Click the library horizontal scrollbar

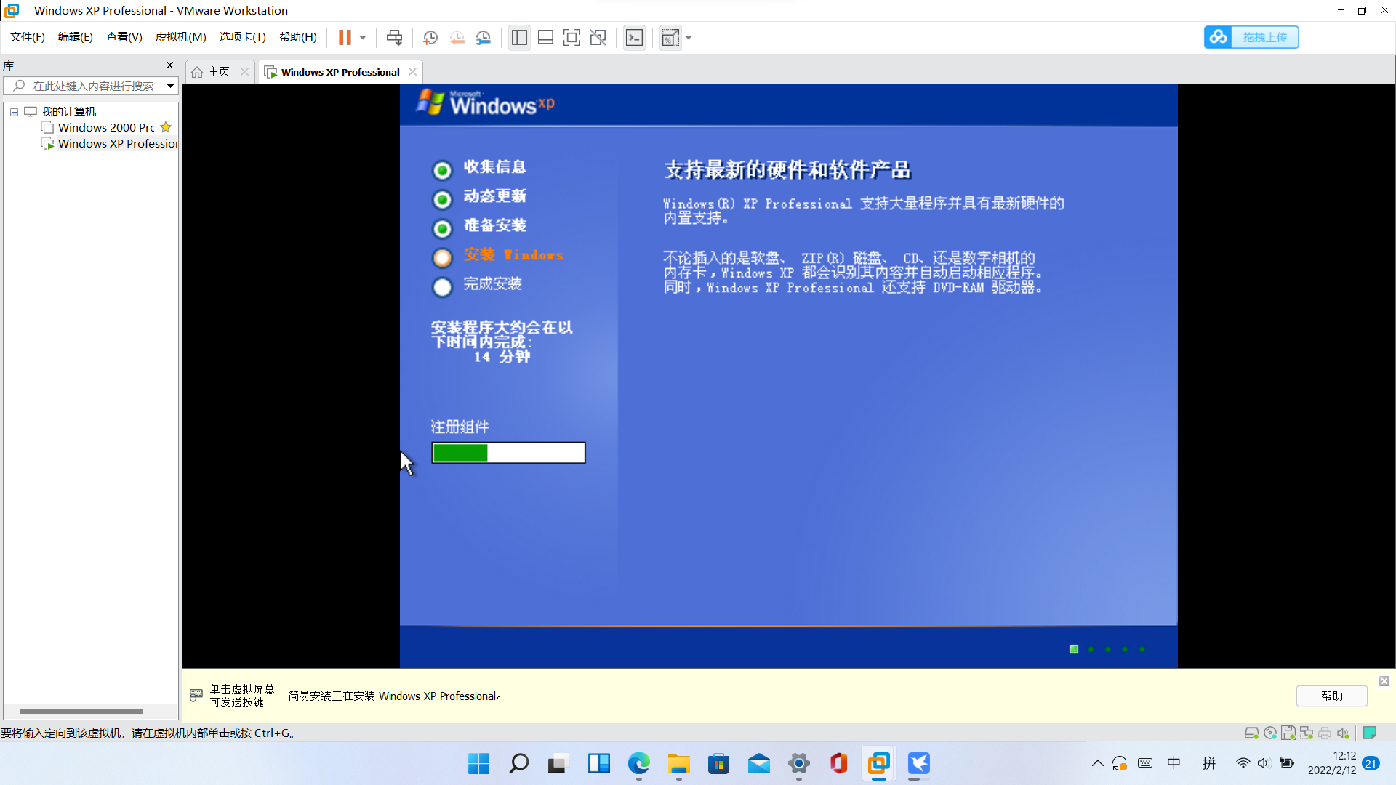pyautogui.click(x=81, y=711)
